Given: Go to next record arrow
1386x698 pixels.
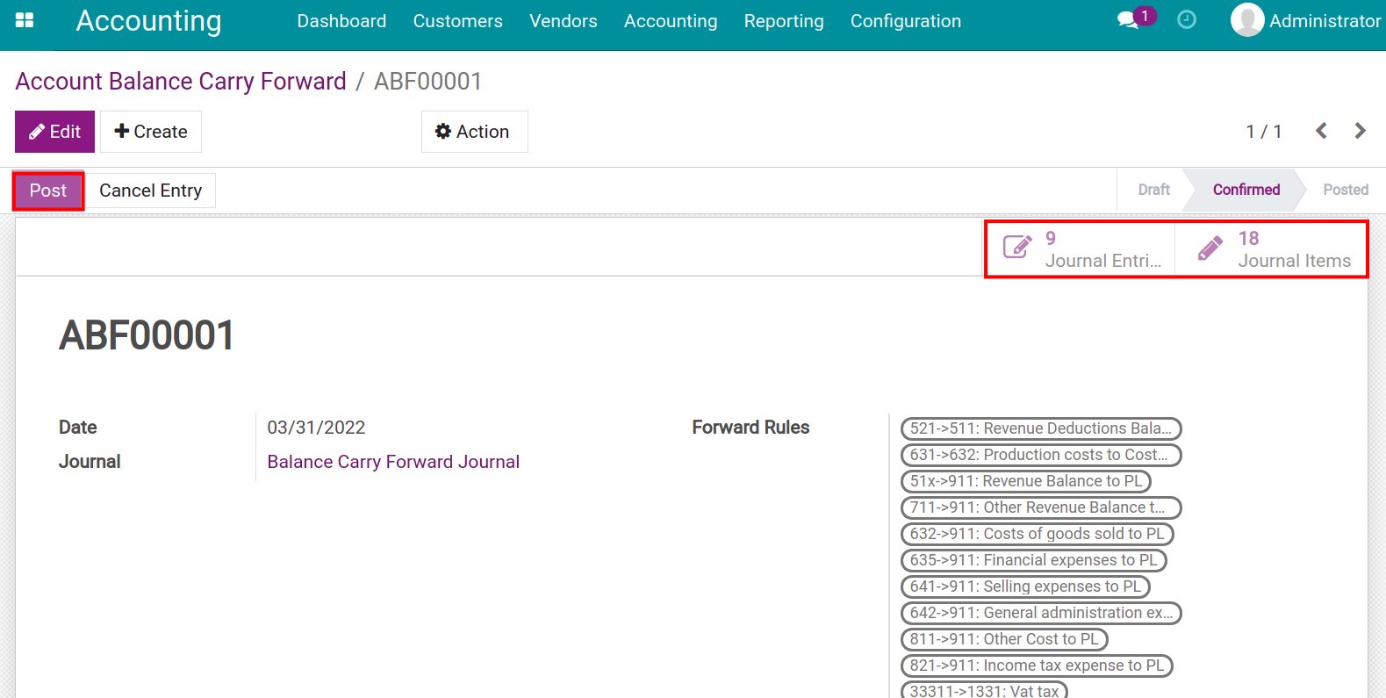Looking at the screenshot, I should coord(1360,131).
